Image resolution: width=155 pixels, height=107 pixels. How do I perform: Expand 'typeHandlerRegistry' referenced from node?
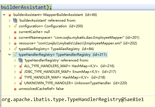(15, 60)
